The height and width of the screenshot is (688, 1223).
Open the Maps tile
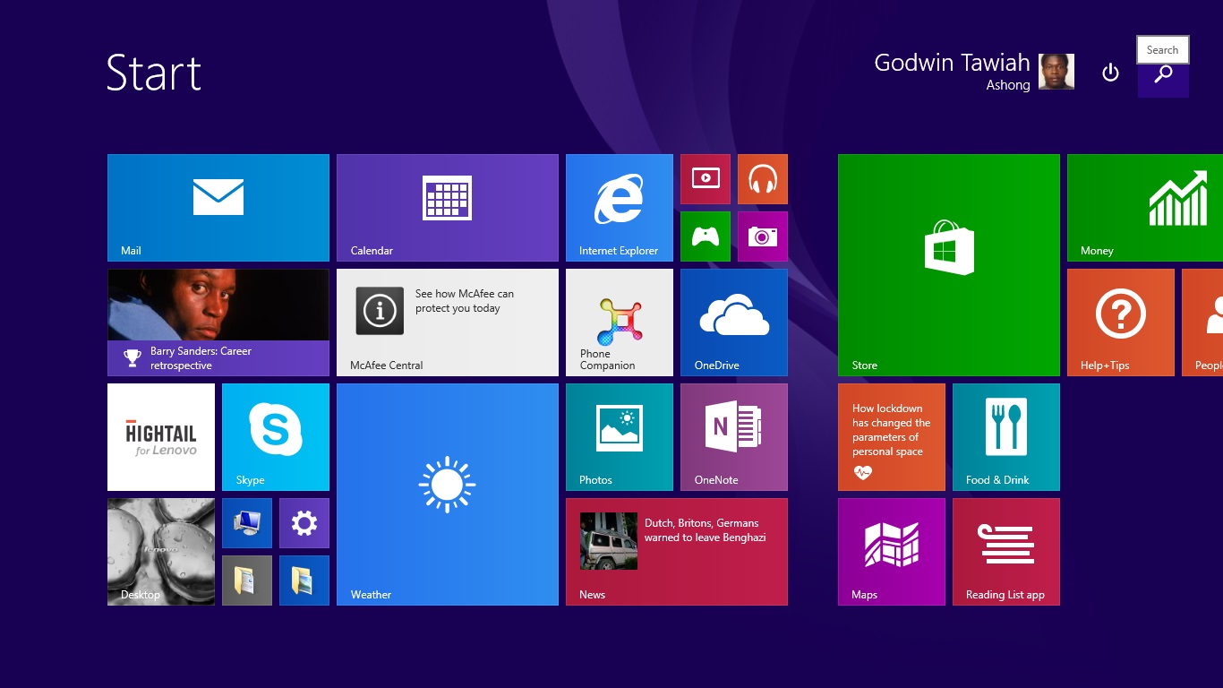[x=892, y=552]
